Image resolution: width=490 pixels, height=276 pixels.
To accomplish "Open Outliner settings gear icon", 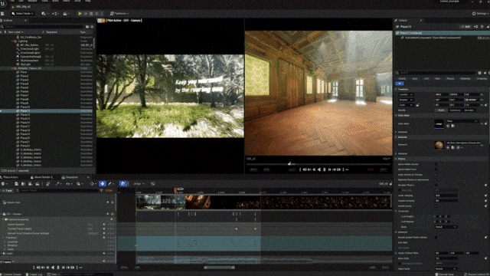I will pyautogui.click(x=92, y=27).
